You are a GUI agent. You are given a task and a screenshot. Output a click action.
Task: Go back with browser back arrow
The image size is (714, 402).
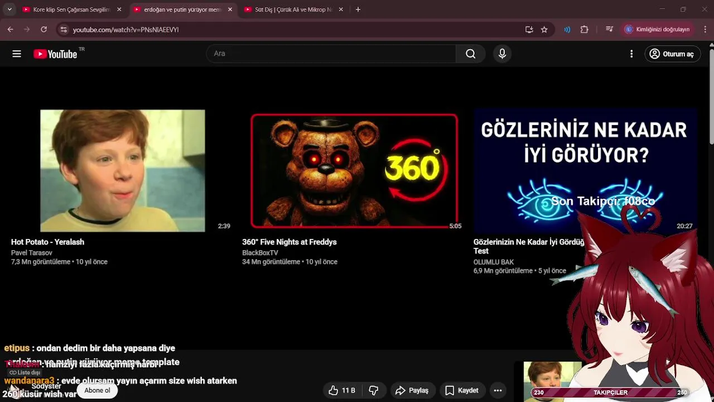[11, 30]
